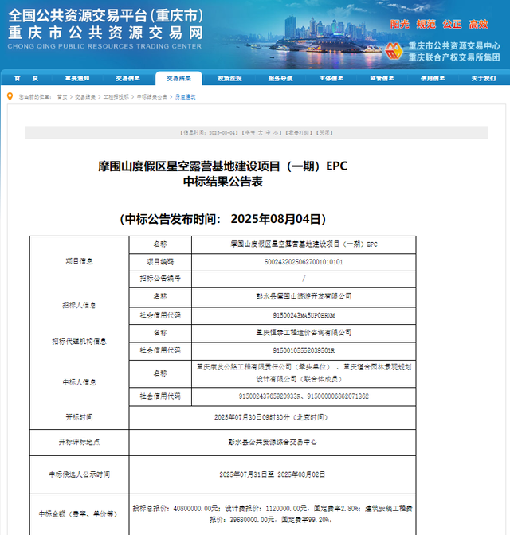Screen dimensions: 510x535
Task: Open the 交易信息 navigation tab
Action: tap(127, 79)
